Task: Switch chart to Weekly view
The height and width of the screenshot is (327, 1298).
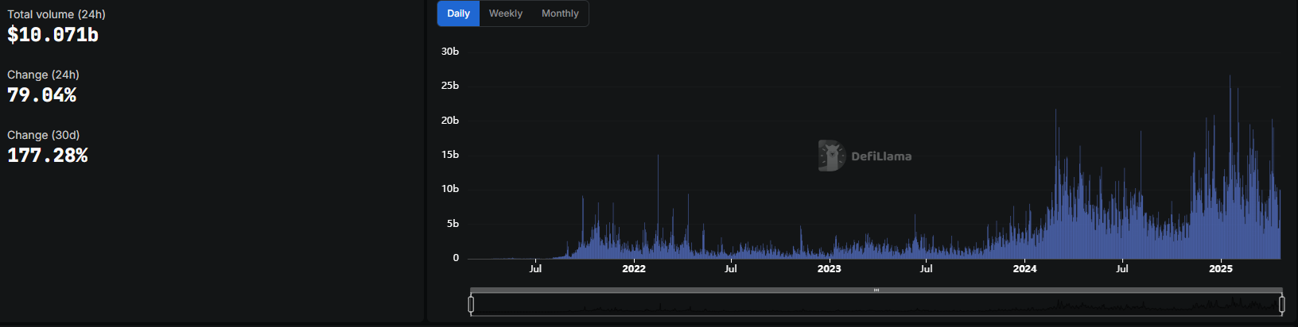Action: point(505,13)
